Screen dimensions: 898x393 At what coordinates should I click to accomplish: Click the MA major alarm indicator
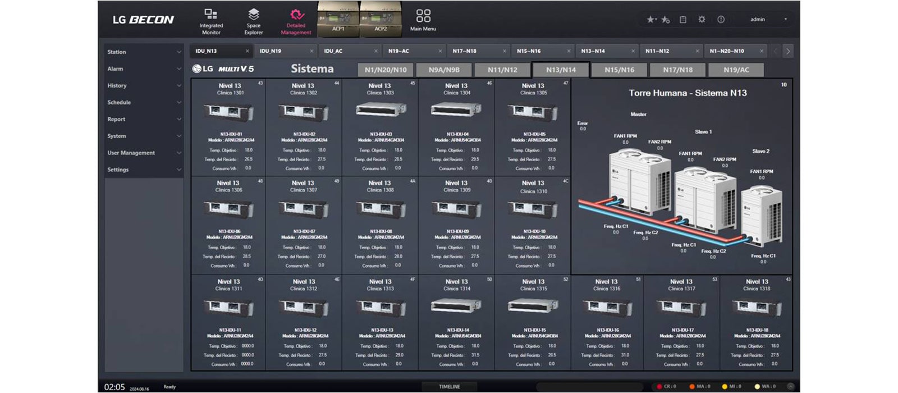click(699, 386)
